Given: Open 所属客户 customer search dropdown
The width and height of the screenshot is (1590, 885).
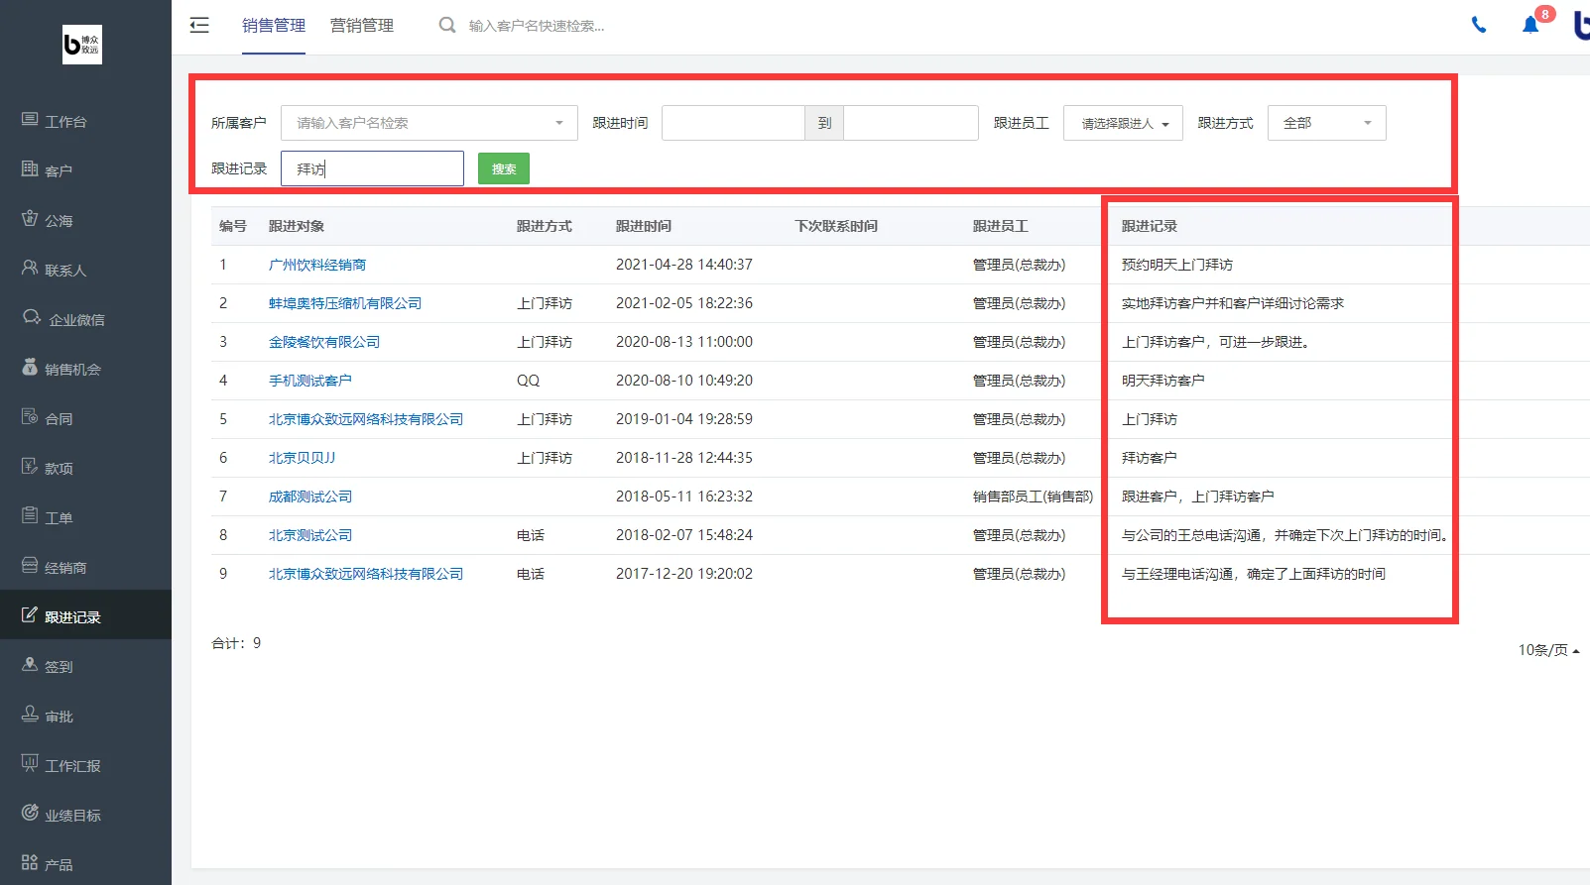Looking at the screenshot, I should [x=429, y=123].
